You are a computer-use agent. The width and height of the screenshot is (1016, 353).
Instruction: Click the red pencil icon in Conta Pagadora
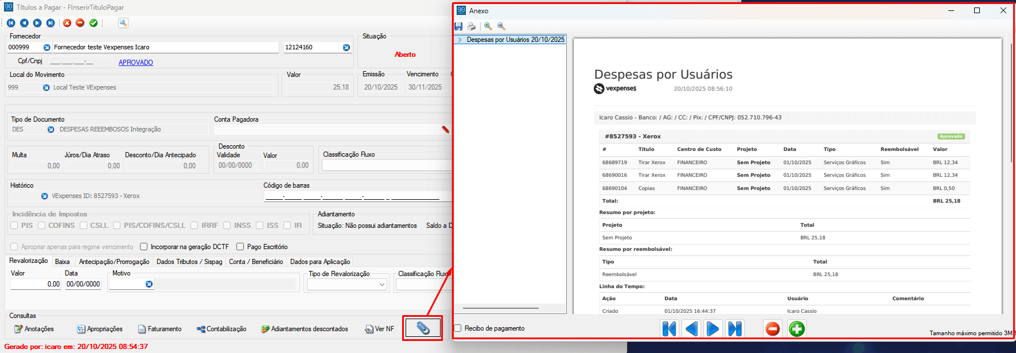(445, 130)
